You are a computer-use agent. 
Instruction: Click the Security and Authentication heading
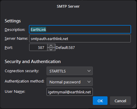(33, 62)
